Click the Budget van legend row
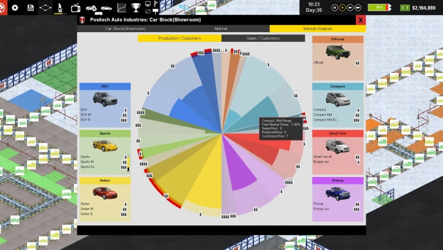 coord(337,162)
